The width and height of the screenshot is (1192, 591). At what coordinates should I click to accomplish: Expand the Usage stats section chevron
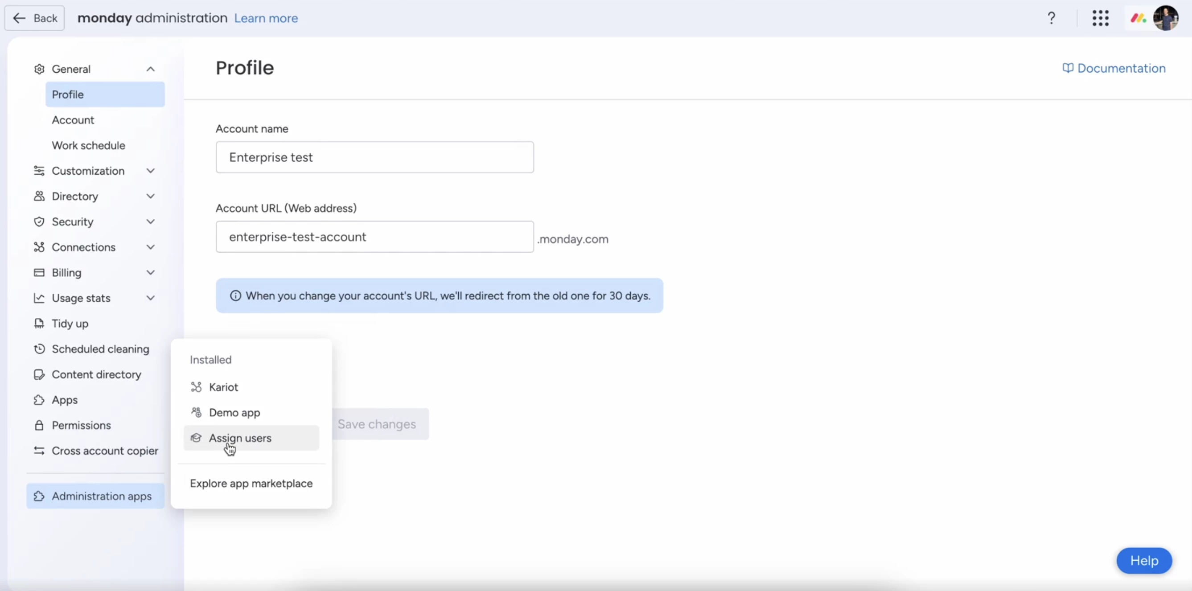click(150, 298)
